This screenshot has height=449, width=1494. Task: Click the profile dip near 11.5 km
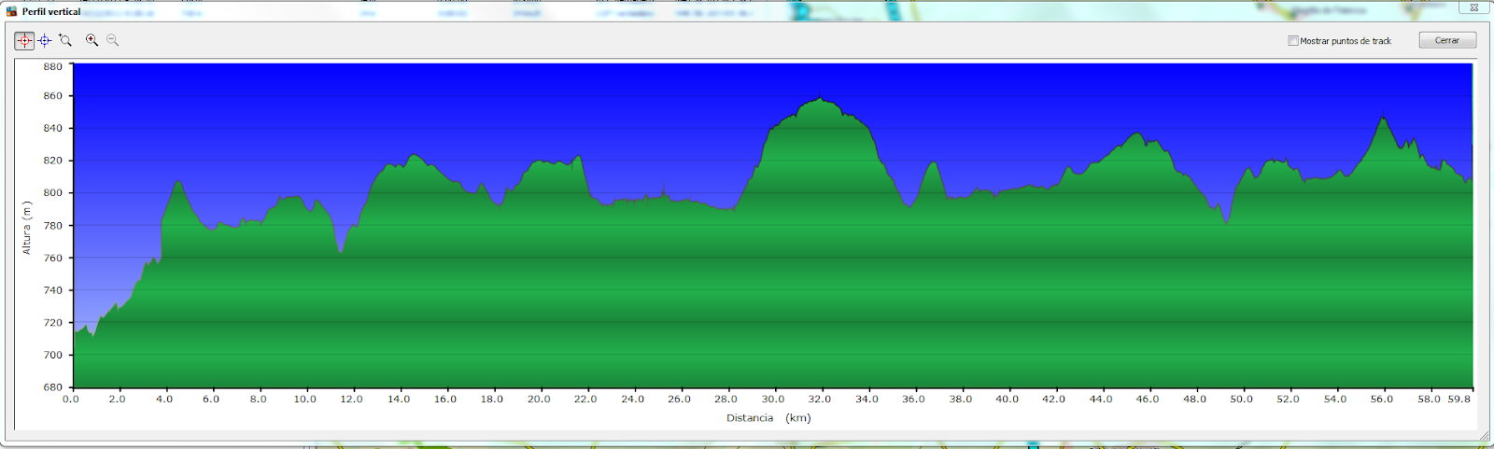341,252
